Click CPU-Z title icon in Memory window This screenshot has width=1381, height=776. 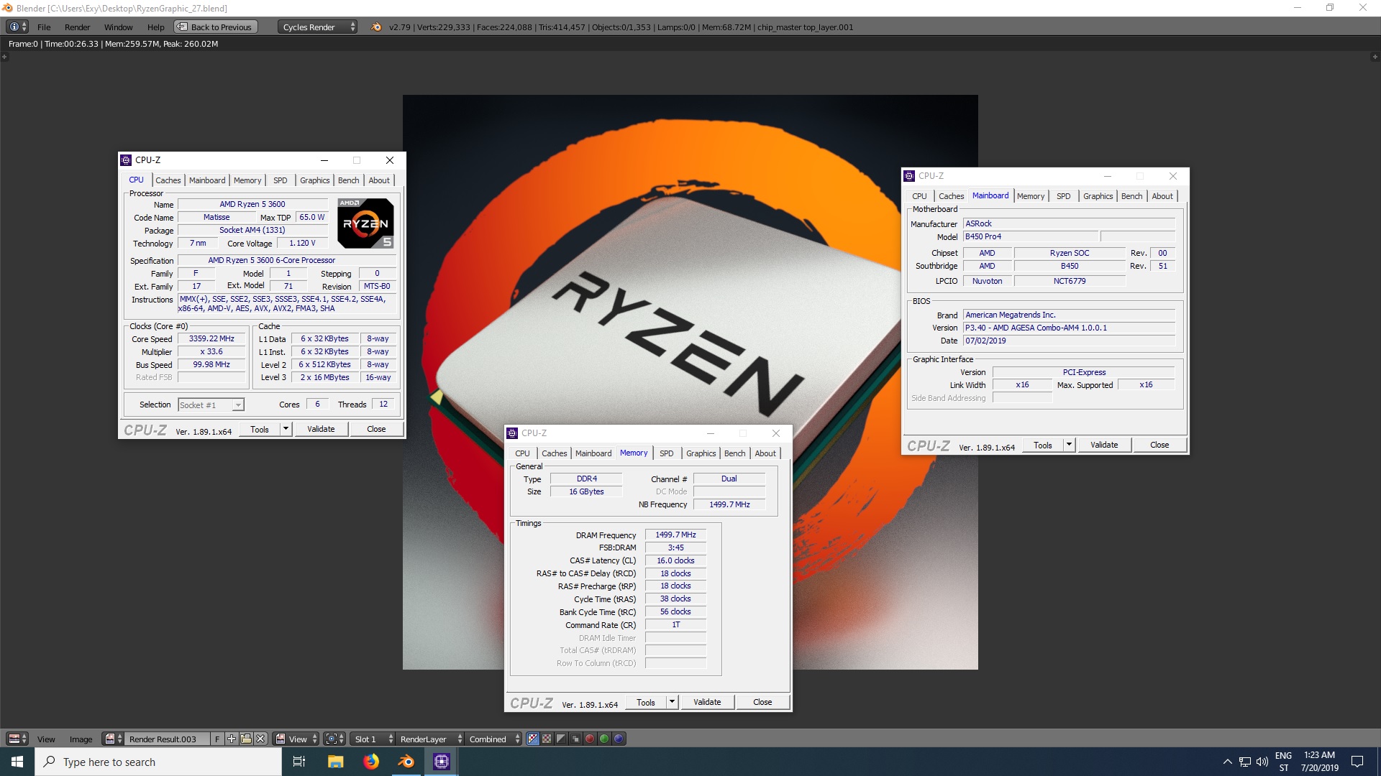click(x=512, y=433)
